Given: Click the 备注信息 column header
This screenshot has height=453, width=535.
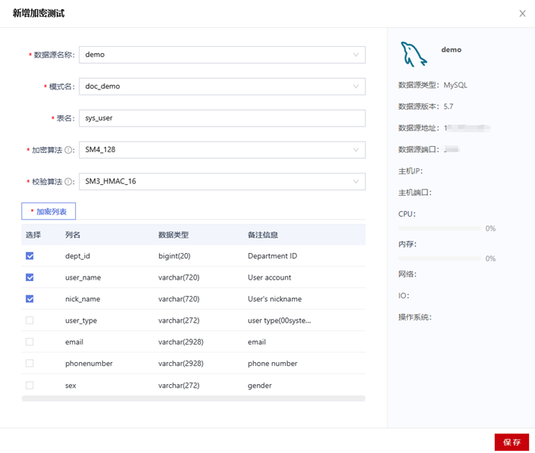Looking at the screenshot, I should (x=263, y=235).
